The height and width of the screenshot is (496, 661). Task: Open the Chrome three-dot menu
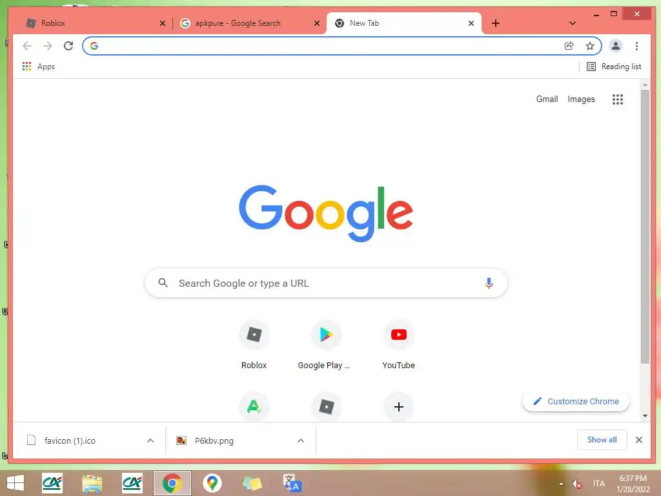point(636,46)
